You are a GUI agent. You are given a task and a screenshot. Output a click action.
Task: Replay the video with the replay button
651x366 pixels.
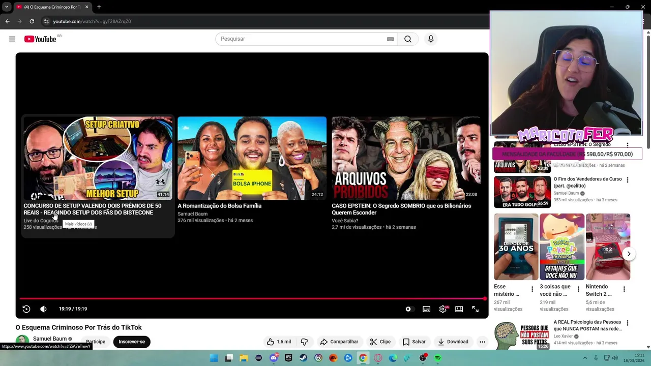[26, 309]
